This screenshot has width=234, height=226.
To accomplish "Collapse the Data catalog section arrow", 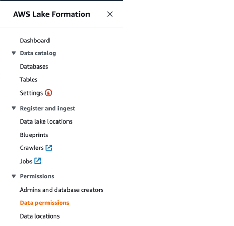I will (14, 53).
